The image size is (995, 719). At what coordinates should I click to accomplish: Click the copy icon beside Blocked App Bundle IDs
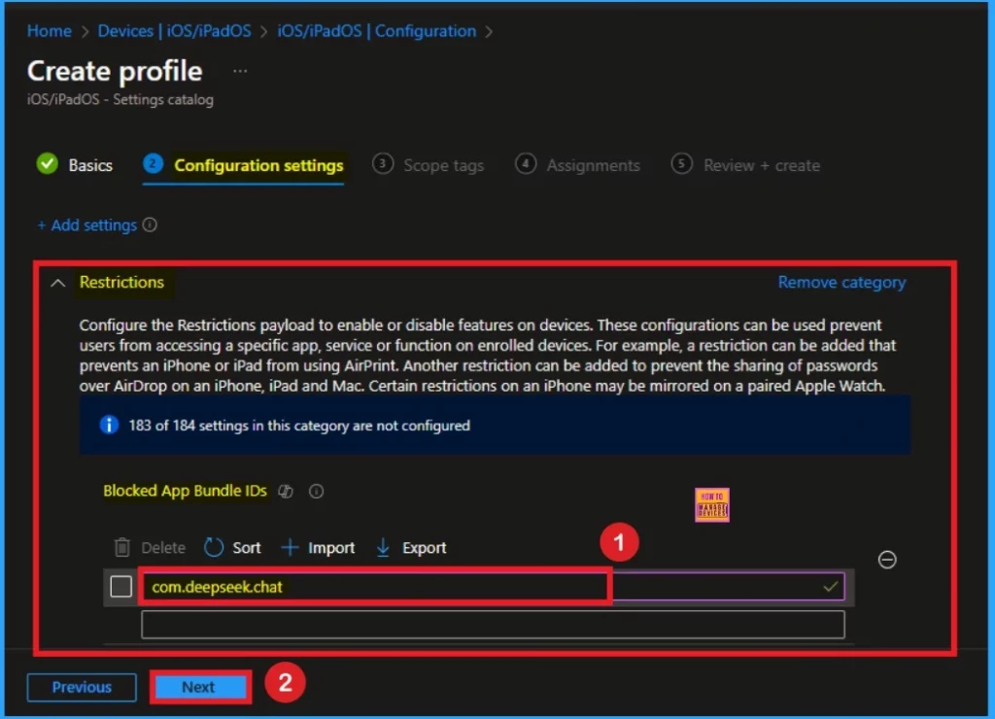click(x=286, y=492)
